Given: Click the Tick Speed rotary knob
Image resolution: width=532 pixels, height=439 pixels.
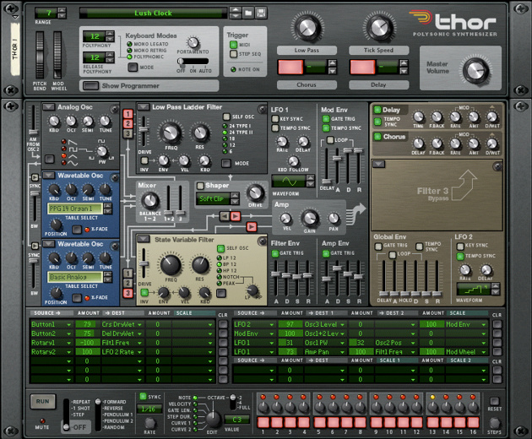Looking at the screenshot, I should [x=379, y=27].
